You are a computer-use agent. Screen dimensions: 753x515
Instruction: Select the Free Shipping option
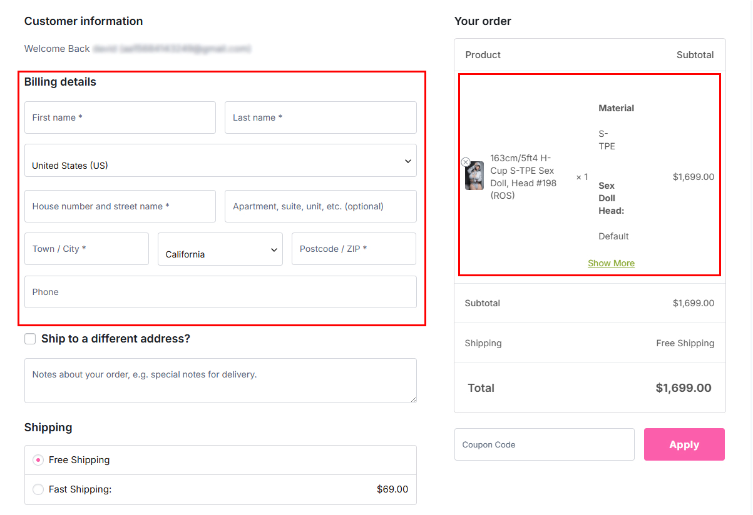(38, 460)
